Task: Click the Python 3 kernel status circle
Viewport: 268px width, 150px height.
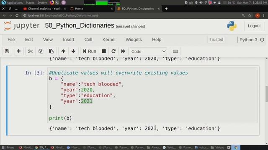Action: click(262, 40)
